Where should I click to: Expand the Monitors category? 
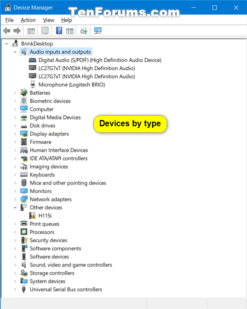(15, 191)
